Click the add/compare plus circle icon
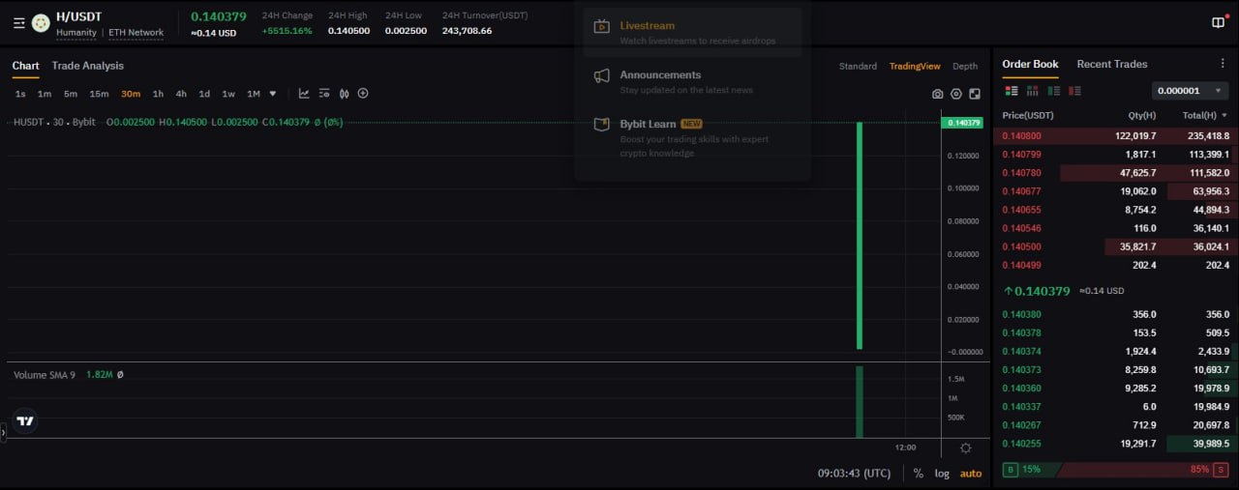This screenshot has height=490, width=1239. coord(363,94)
